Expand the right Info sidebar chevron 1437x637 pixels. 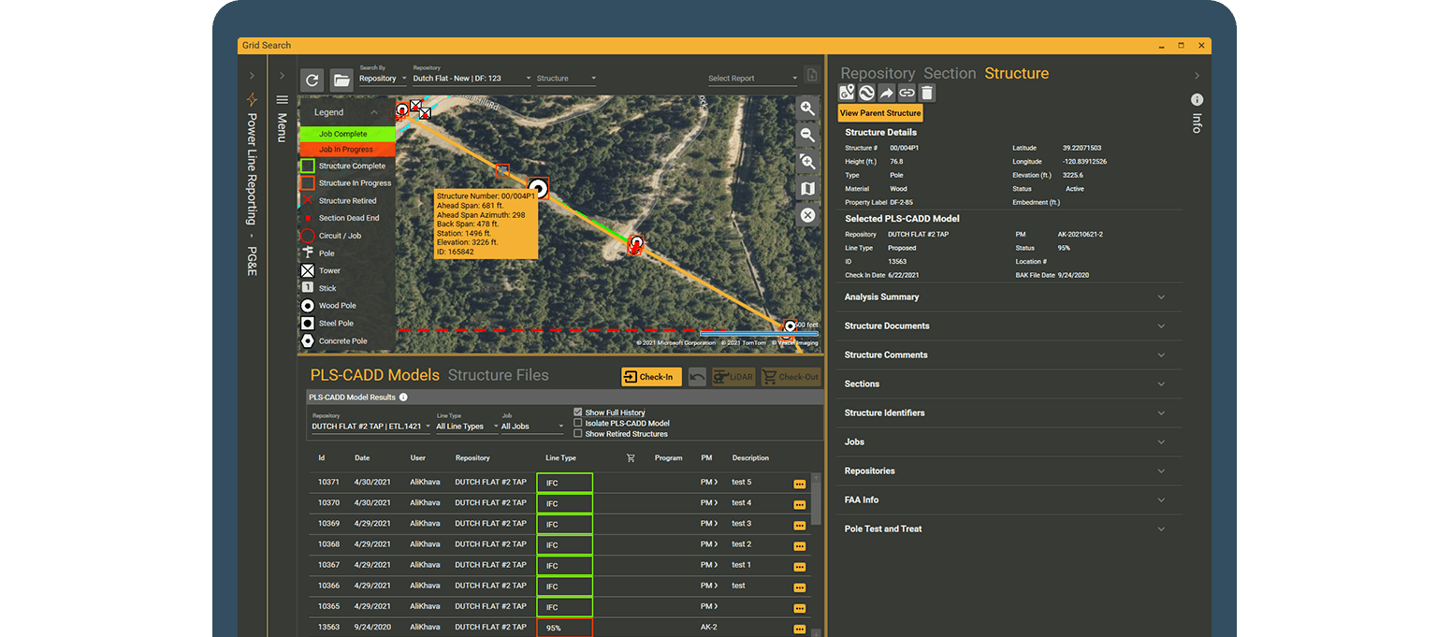(x=1197, y=76)
